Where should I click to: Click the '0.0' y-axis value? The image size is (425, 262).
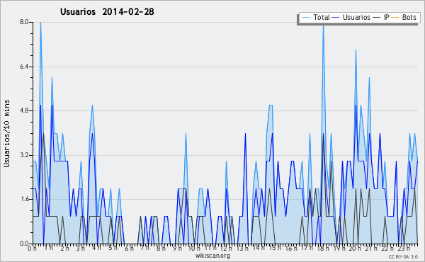click(x=24, y=244)
